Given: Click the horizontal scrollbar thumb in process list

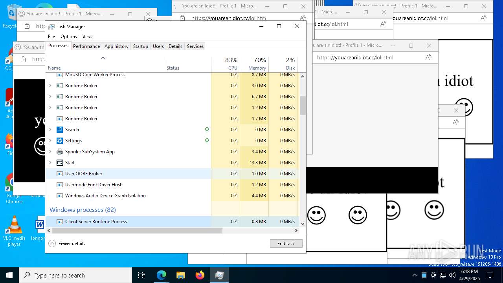Looking at the screenshot, I should point(137,230).
